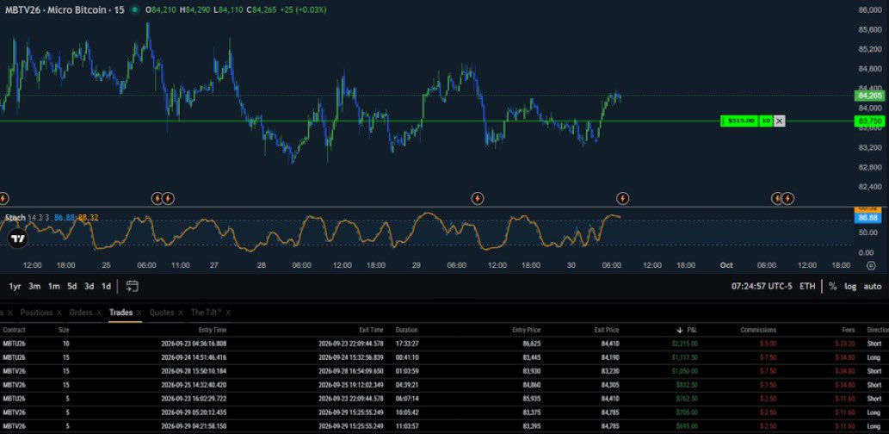Toggle auto scale mode
The height and width of the screenshot is (434, 889).
pos(873,287)
